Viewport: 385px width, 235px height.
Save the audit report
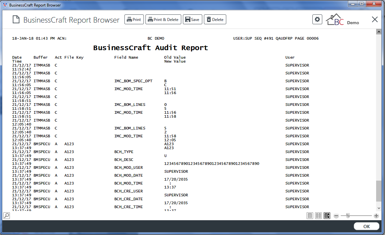pyautogui.click(x=192, y=20)
